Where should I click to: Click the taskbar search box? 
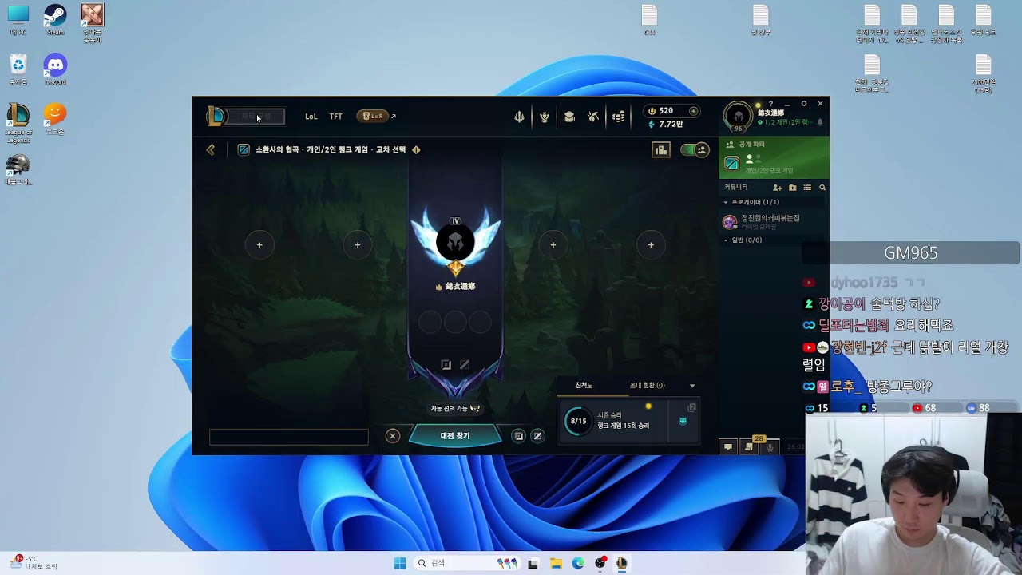467,563
